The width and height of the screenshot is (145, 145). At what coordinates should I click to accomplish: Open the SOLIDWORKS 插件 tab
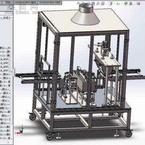[25, 2]
